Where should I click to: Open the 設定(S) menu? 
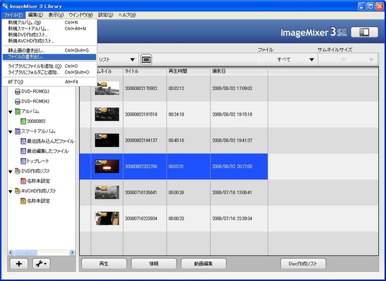tap(106, 15)
